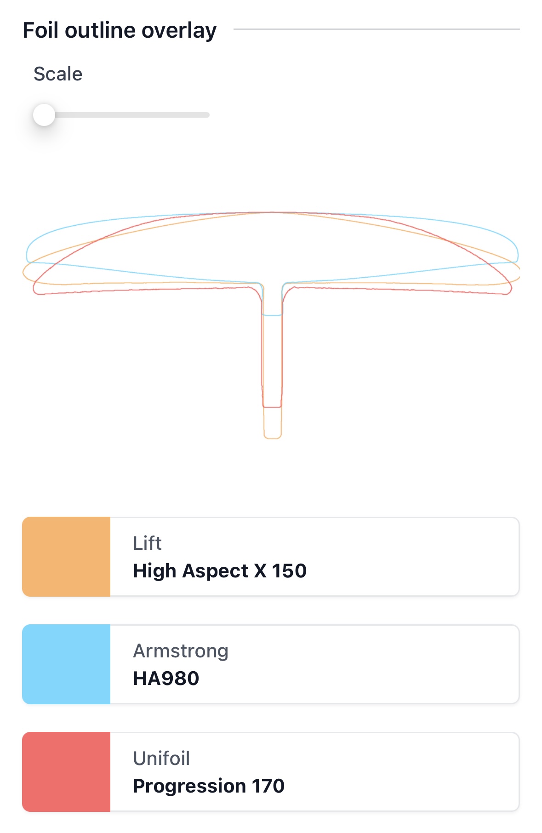Click the Armstrong brand label

181,651
